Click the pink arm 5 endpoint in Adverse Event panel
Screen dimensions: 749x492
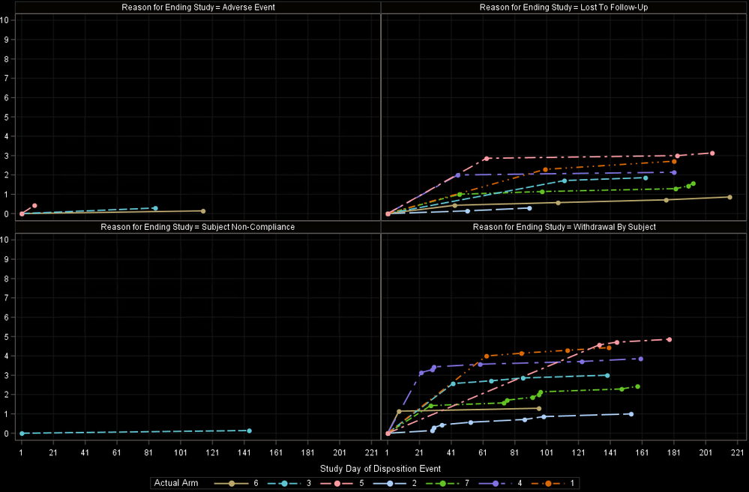[x=34, y=206]
